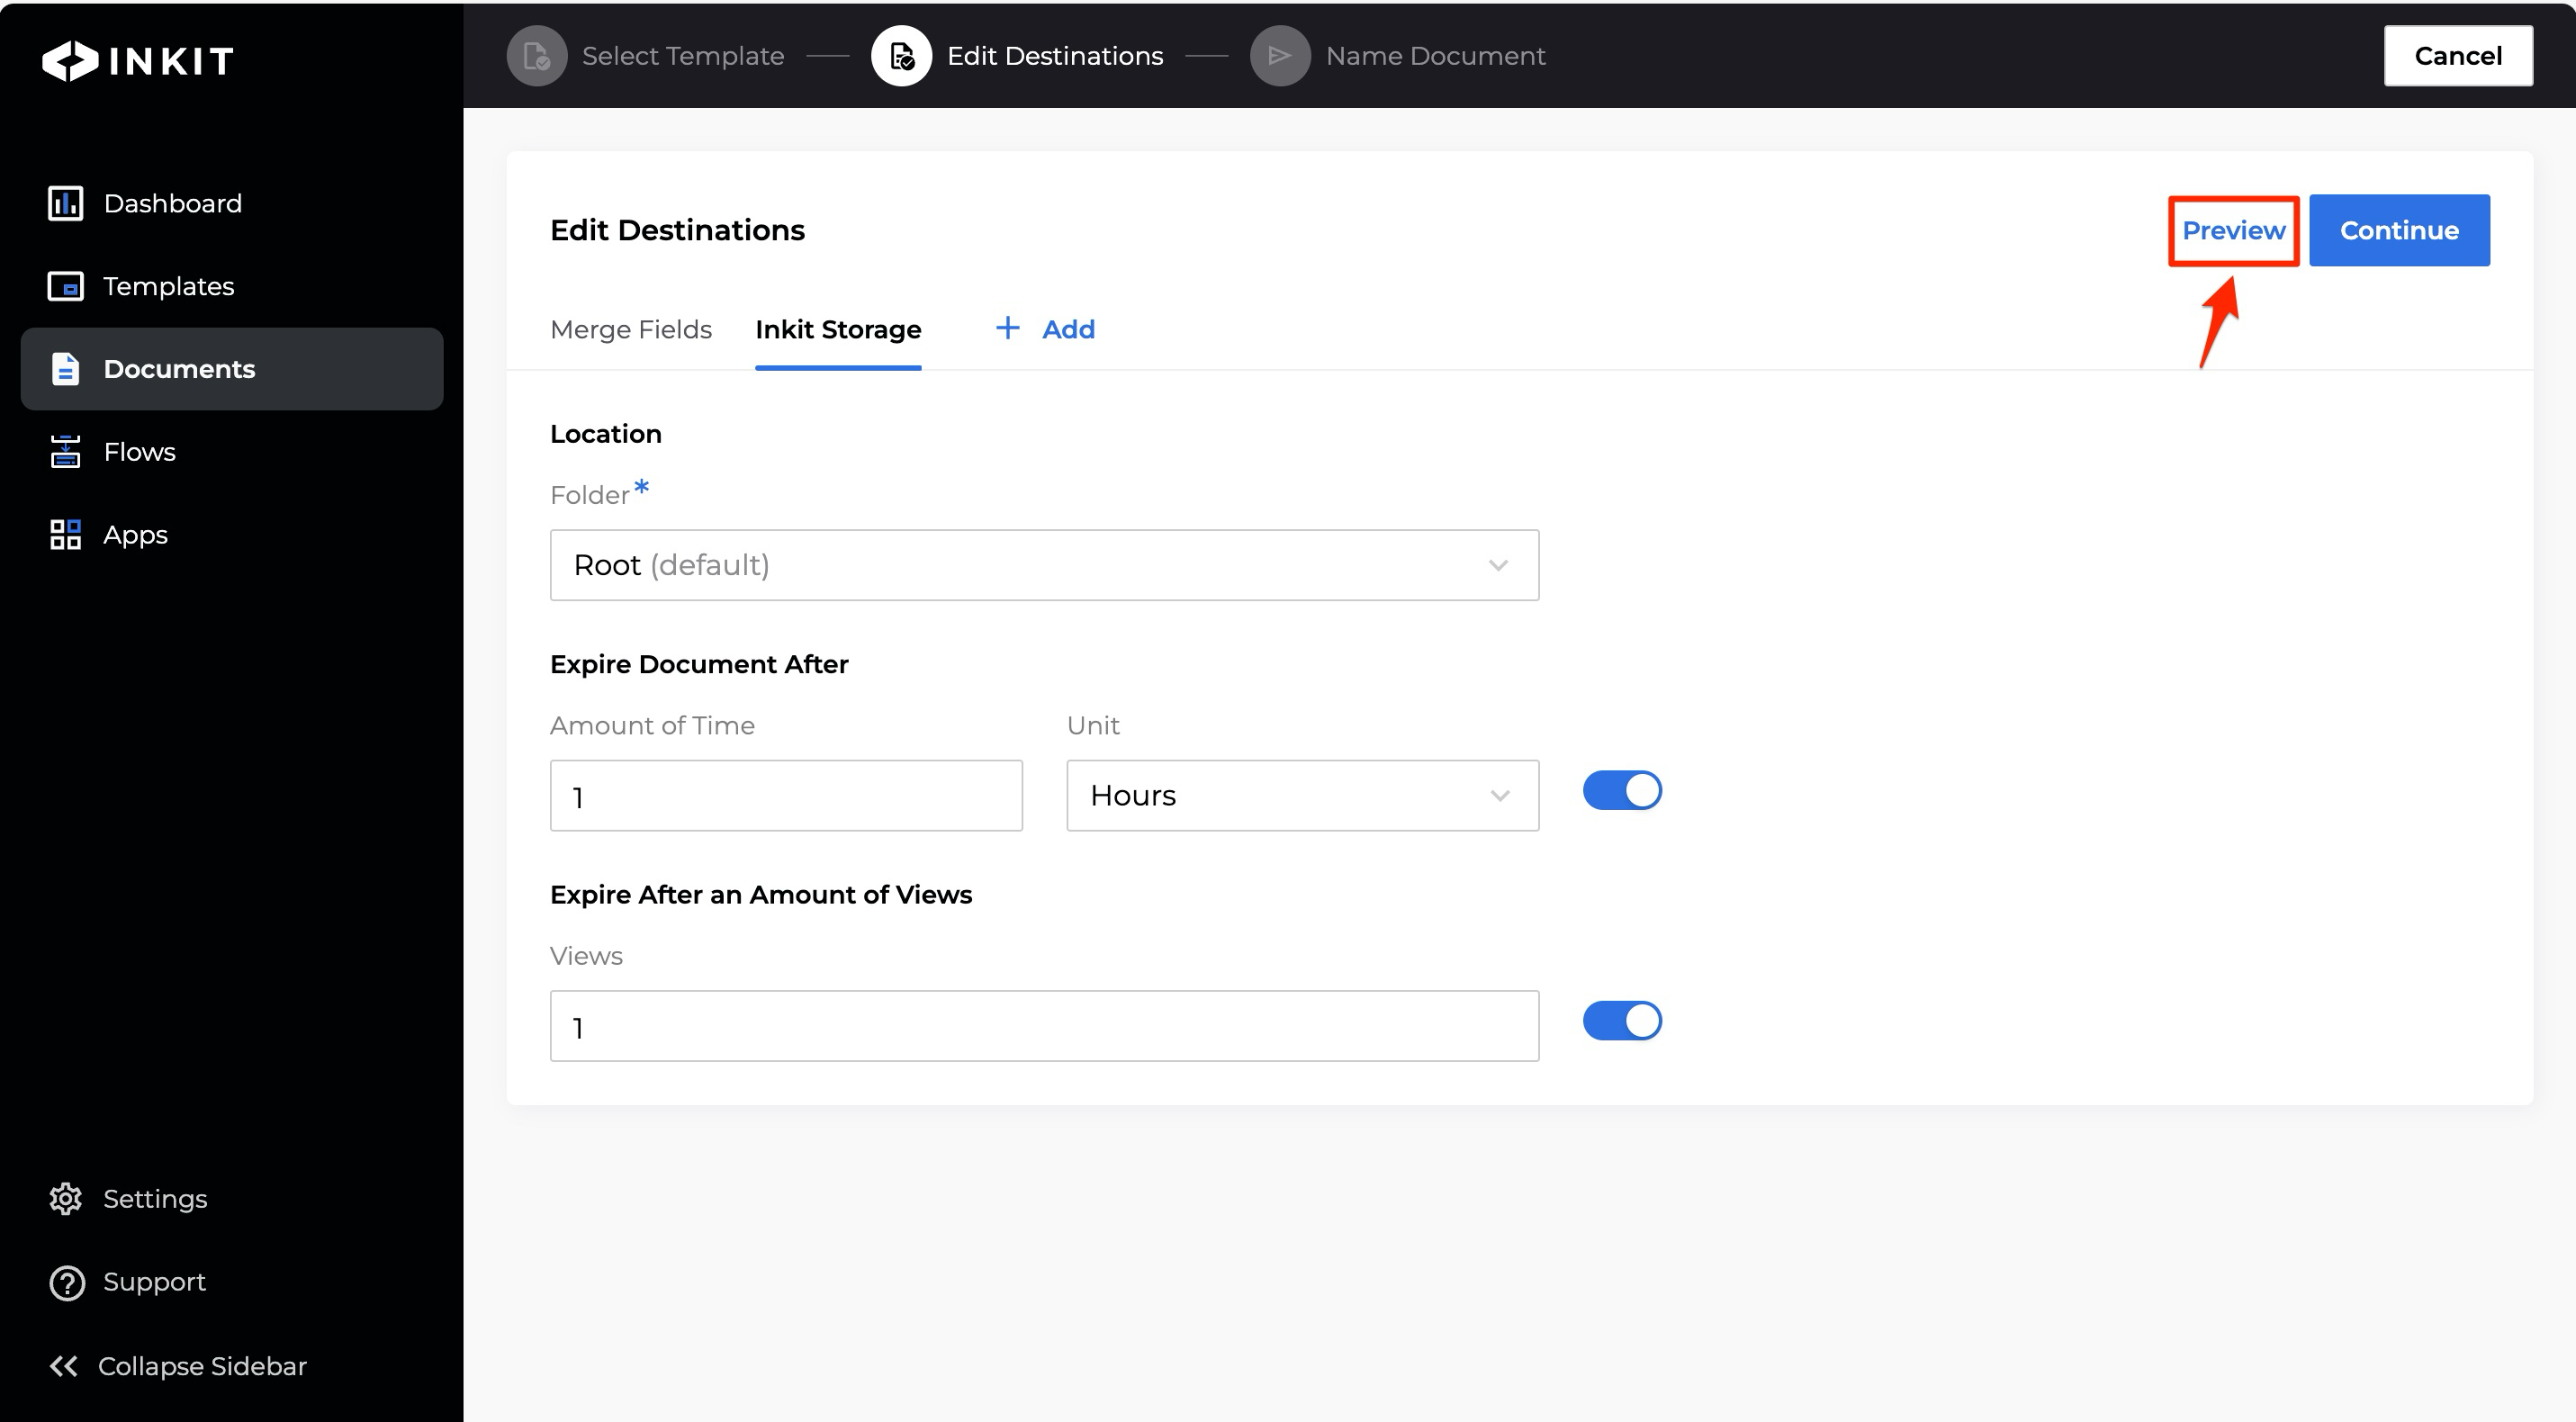Disable the Expire Document After toggle
Image resolution: width=2576 pixels, height=1422 pixels.
(1622, 791)
